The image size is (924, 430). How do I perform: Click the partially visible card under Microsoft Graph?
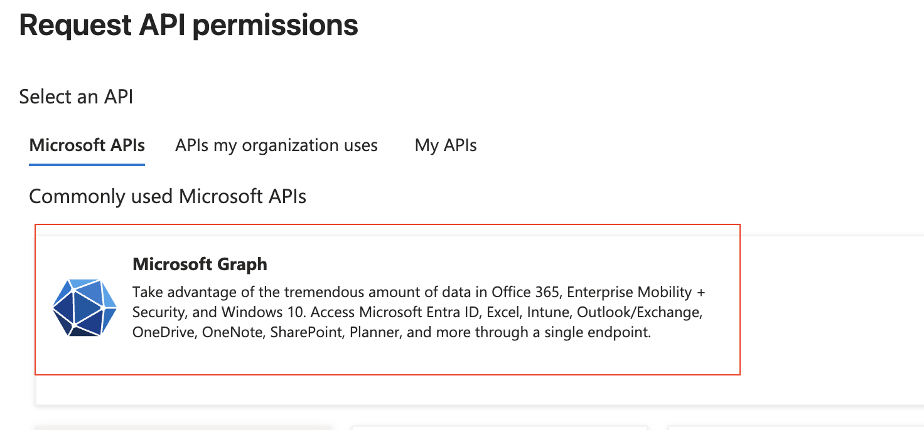point(182,427)
